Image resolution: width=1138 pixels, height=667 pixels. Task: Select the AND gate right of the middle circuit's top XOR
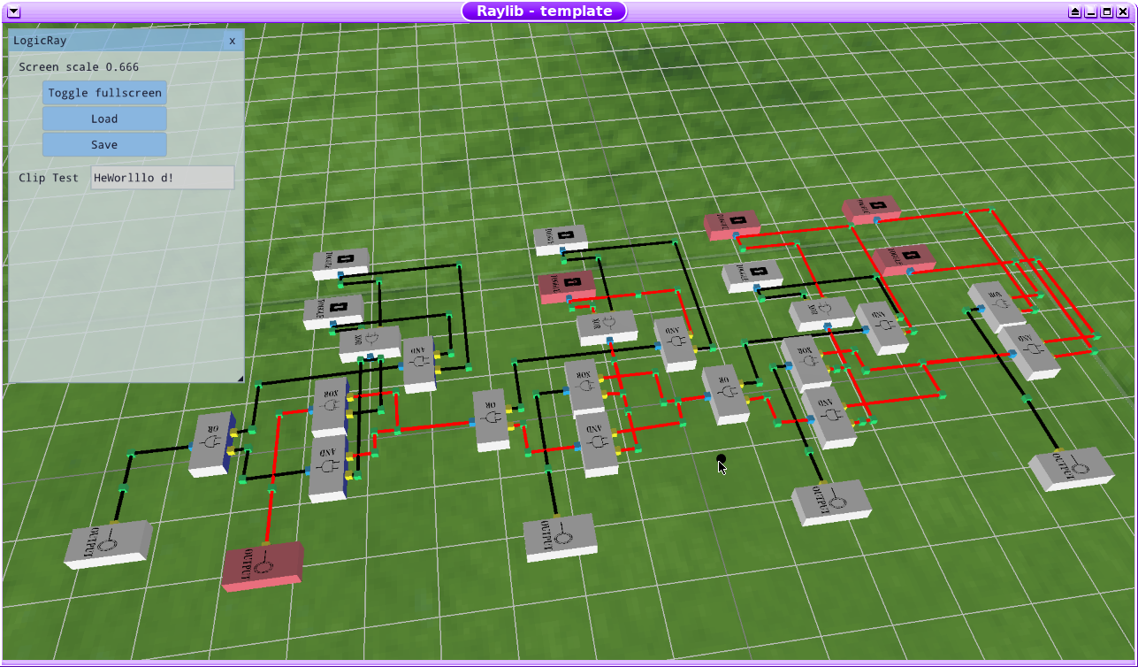pos(676,343)
